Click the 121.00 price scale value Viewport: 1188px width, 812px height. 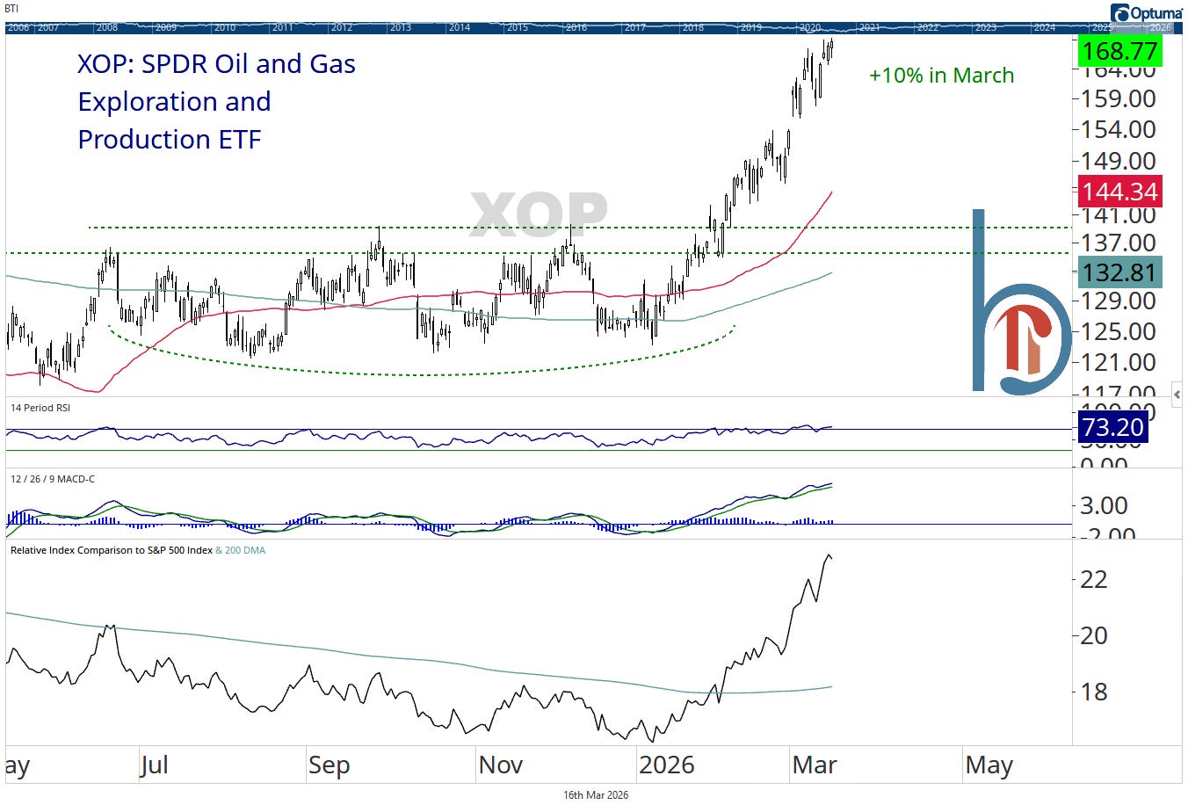tap(1118, 362)
